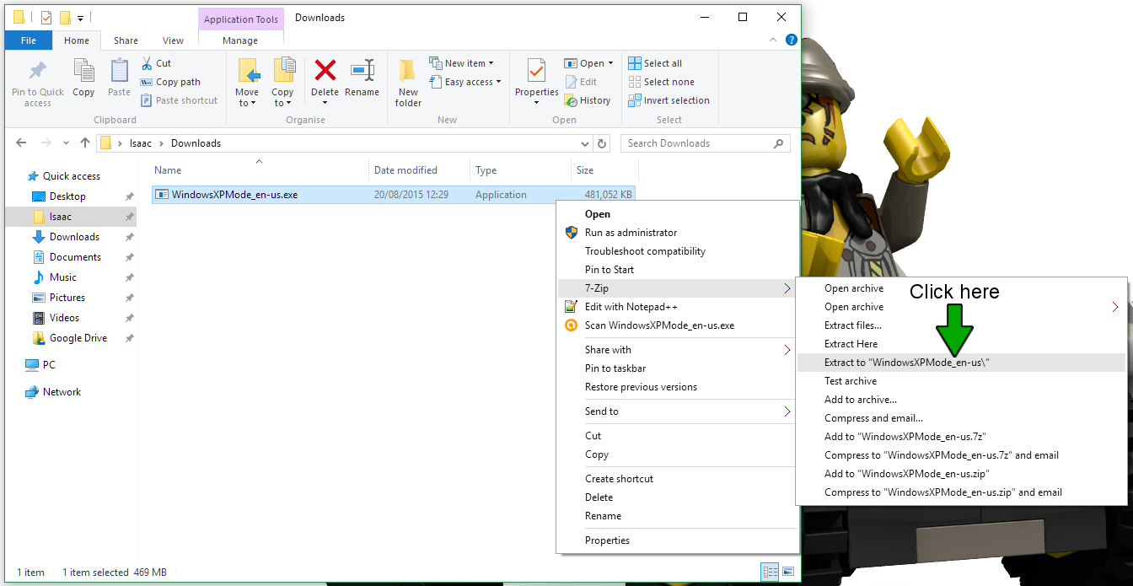This screenshot has width=1133, height=586.
Task: Click the Avast icon beside Scan WindowsXPMode_en-us.exe
Action: coord(571,325)
